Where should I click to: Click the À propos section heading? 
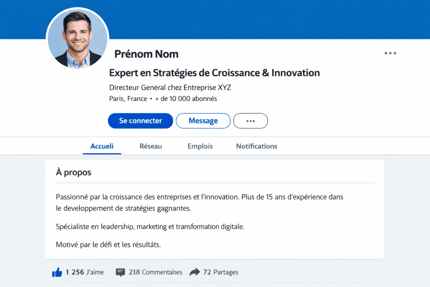point(73,172)
